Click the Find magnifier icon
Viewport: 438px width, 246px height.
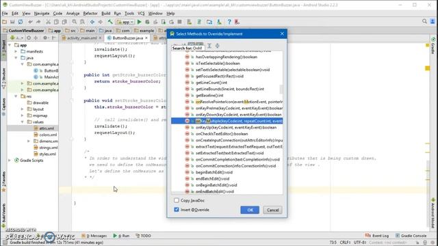[x=75, y=22]
